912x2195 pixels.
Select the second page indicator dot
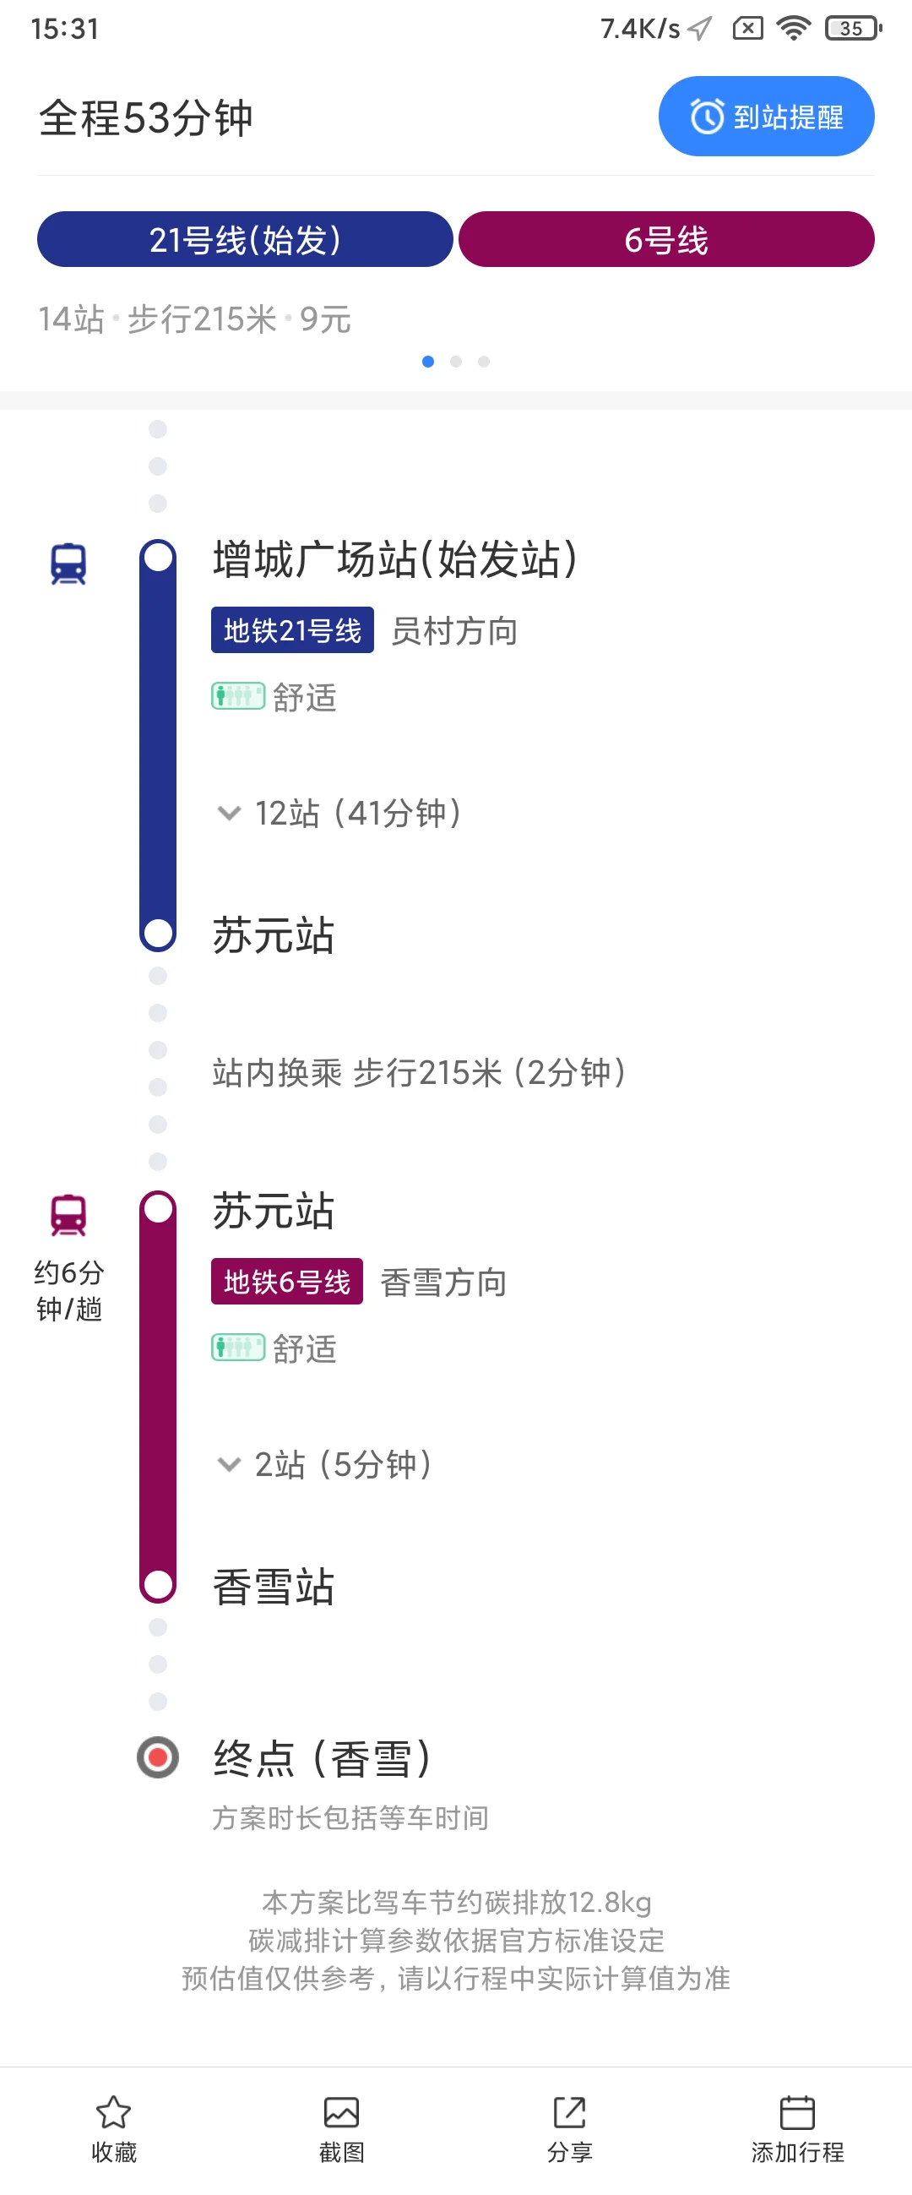[455, 362]
